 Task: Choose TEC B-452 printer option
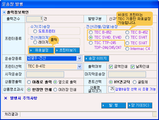(127, 32)
